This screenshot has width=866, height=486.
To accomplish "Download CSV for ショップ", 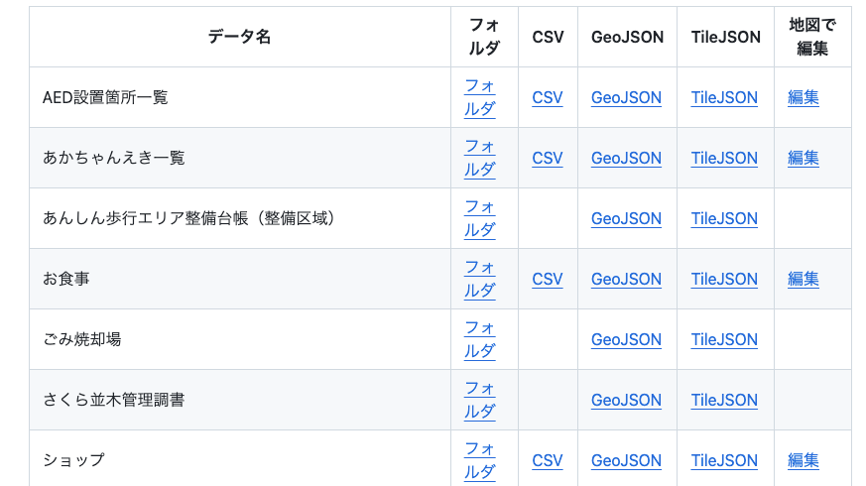I will tap(548, 461).
